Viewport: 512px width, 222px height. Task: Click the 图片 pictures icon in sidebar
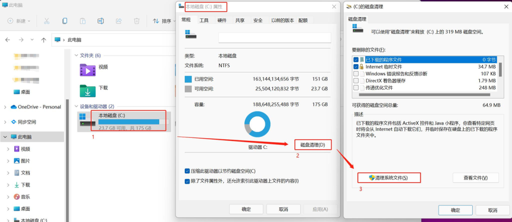(x=17, y=161)
